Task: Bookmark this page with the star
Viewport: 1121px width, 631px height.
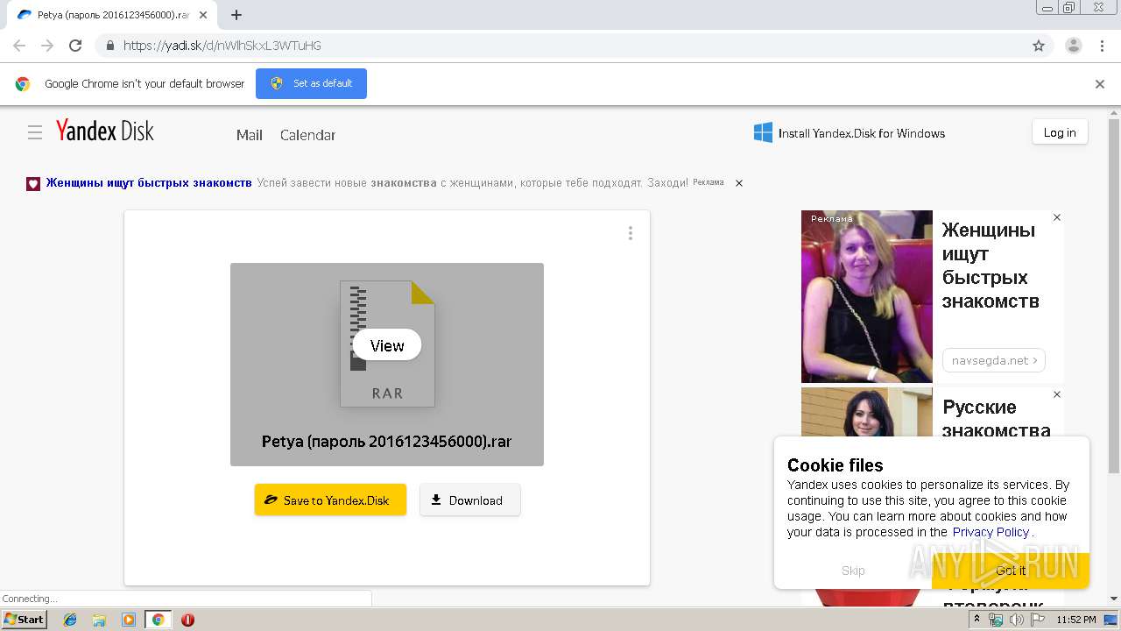Action: click(1039, 46)
